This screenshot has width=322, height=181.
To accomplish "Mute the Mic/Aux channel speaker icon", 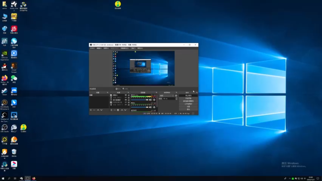I will pyautogui.click(x=151, y=100).
